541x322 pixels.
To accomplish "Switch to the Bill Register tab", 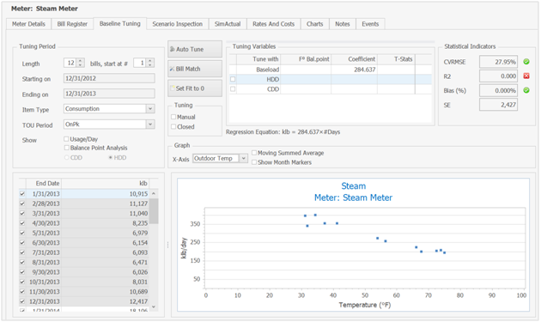I will click(x=72, y=24).
